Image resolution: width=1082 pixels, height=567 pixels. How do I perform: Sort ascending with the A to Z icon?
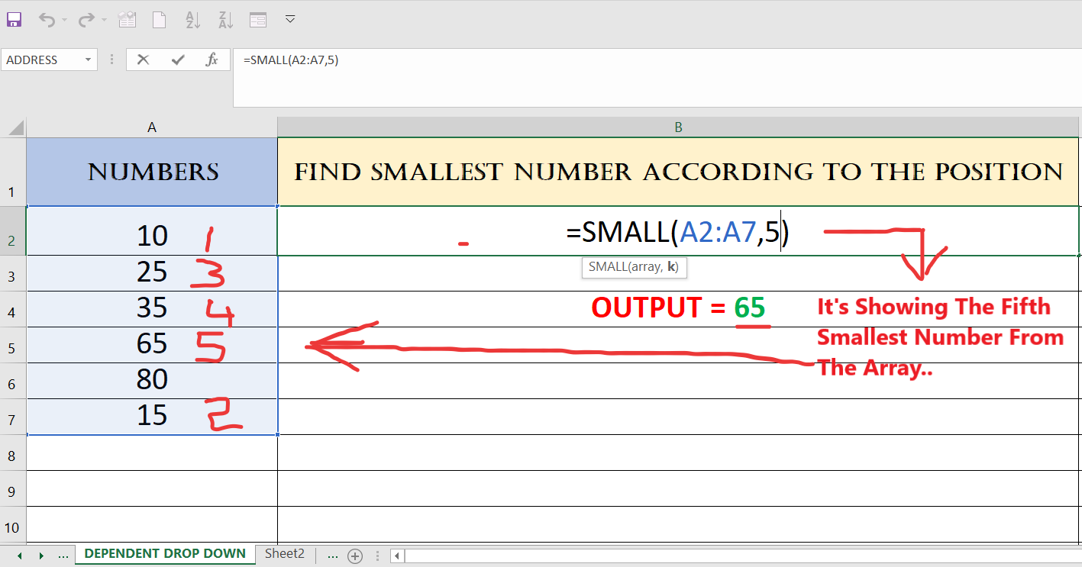tap(193, 20)
